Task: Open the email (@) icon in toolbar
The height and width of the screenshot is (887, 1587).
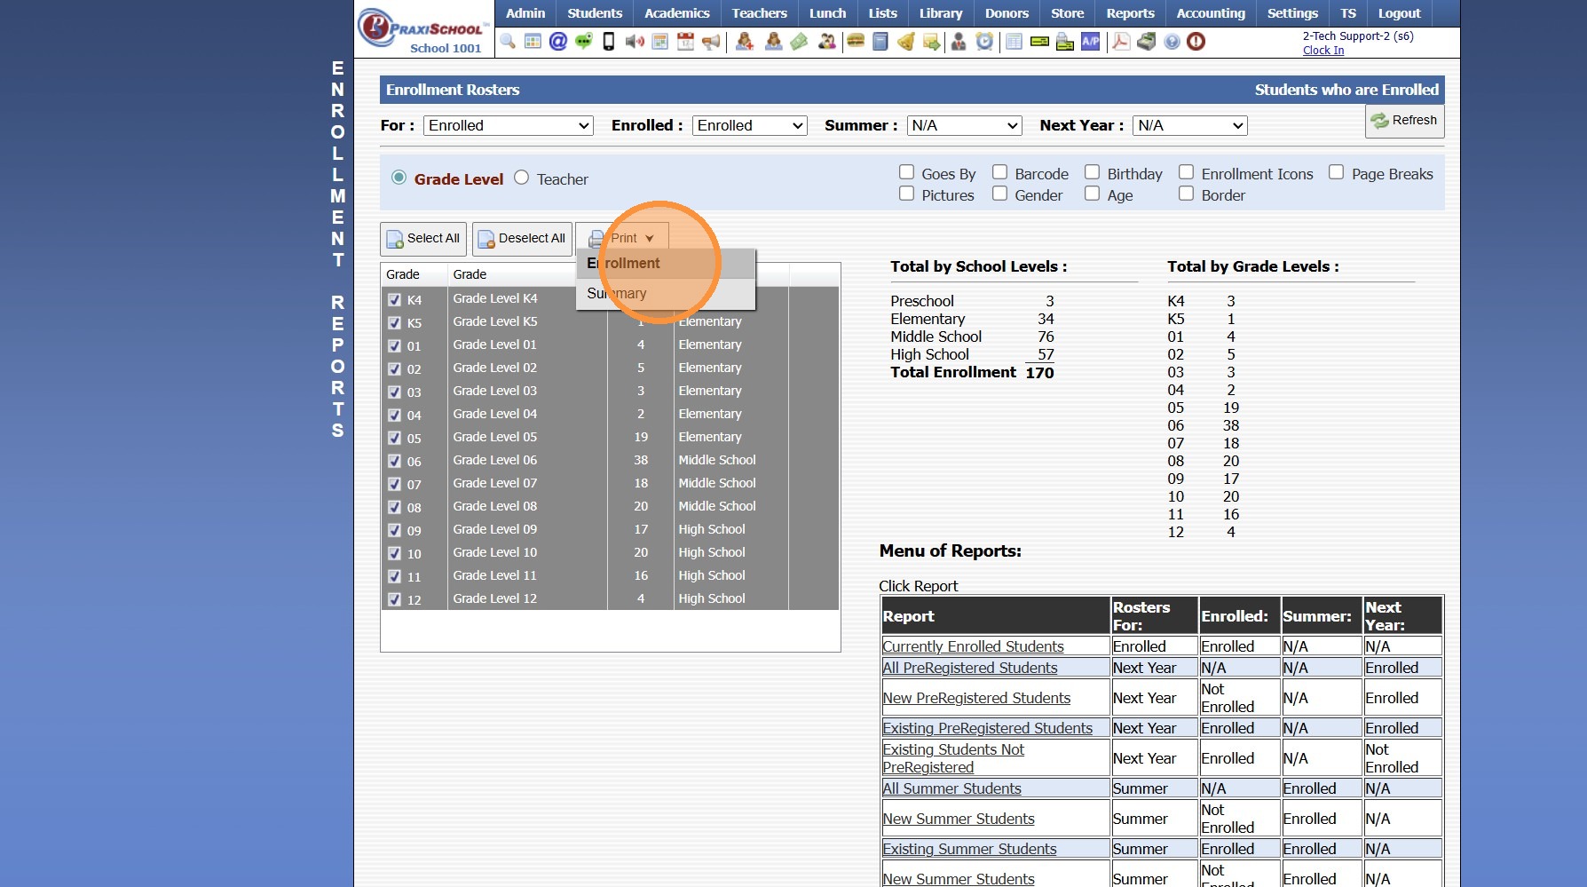Action: pos(558,42)
